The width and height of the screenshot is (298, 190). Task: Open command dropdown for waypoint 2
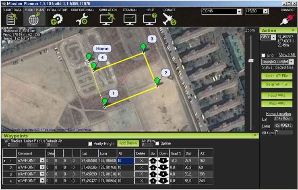coord(42,167)
